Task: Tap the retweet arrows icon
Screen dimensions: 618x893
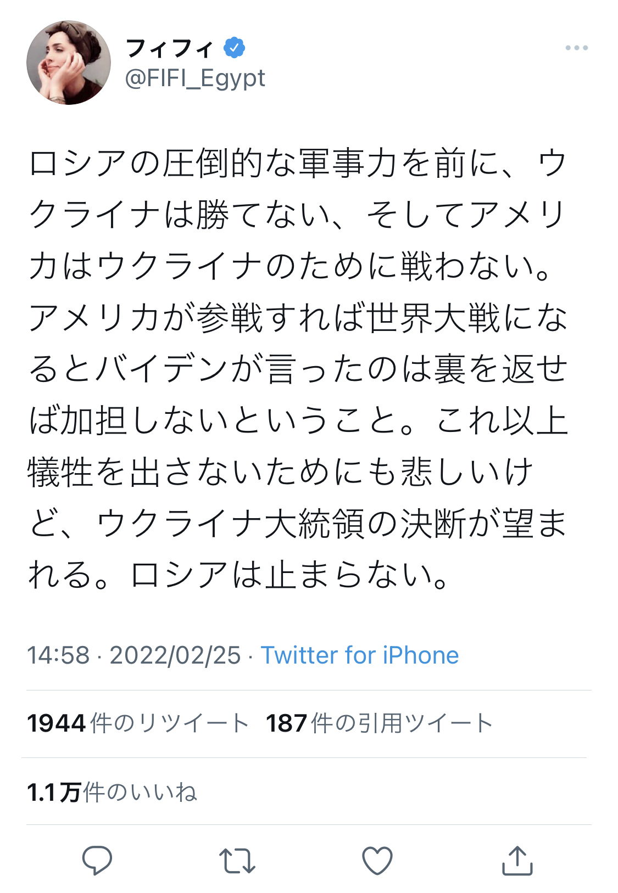Action: pyautogui.click(x=237, y=861)
